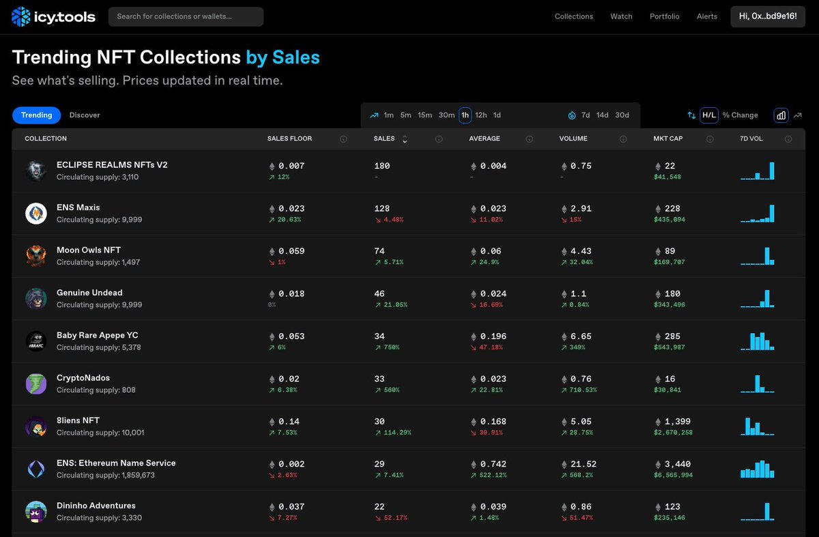Open ENS: Ethereum Name Service name
This screenshot has height=537, width=819.
(x=116, y=463)
